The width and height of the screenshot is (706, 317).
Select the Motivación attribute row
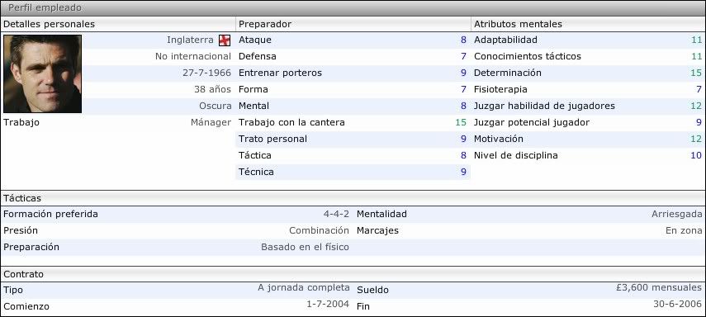pos(588,140)
